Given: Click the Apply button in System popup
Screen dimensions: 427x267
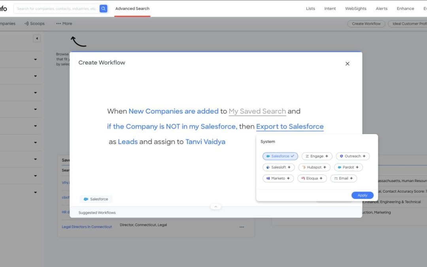Looking at the screenshot, I should pyautogui.click(x=362, y=195).
